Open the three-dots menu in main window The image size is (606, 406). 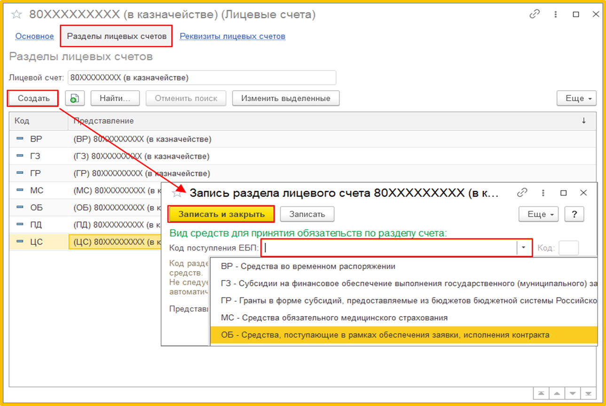click(x=556, y=15)
